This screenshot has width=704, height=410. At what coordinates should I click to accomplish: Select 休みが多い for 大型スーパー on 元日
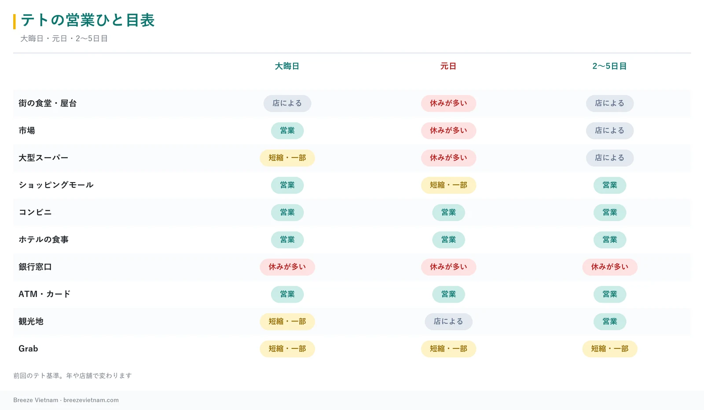coord(448,158)
